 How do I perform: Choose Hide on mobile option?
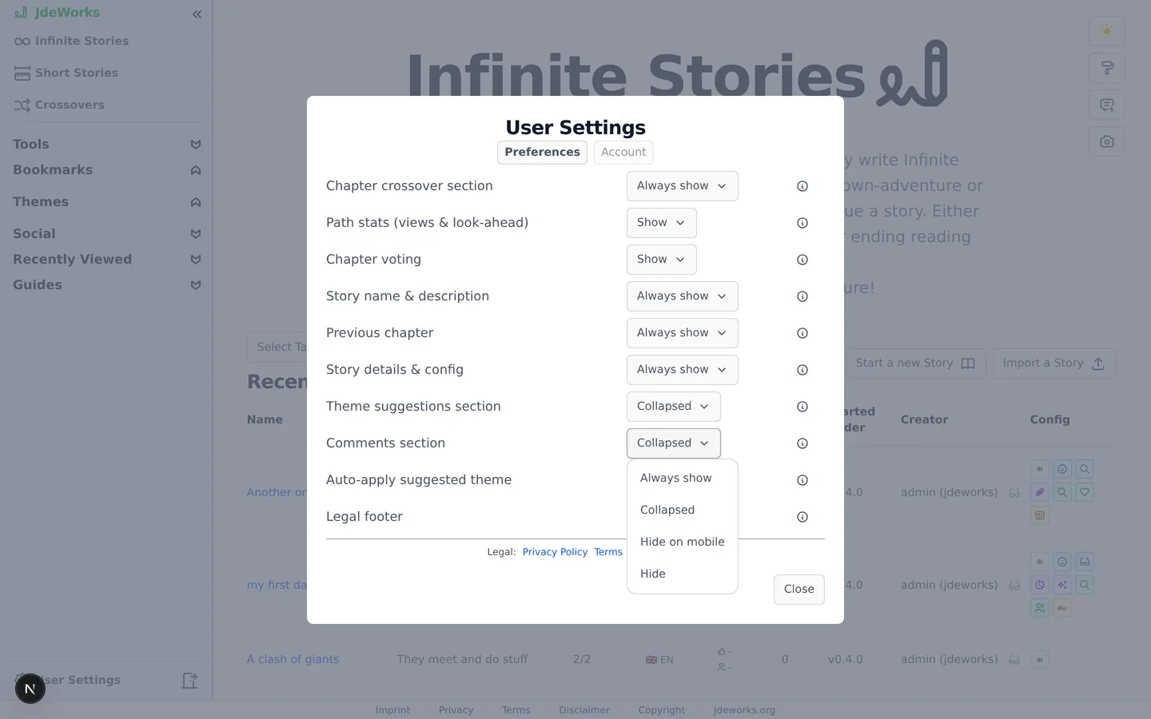(682, 542)
